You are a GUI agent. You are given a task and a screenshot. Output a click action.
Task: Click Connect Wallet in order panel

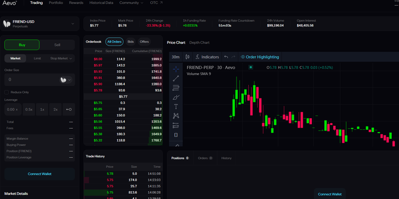pyautogui.click(x=40, y=174)
